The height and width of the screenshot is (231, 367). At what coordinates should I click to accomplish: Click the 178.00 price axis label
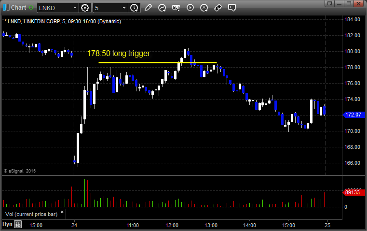pyautogui.click(x=352, y=67)
